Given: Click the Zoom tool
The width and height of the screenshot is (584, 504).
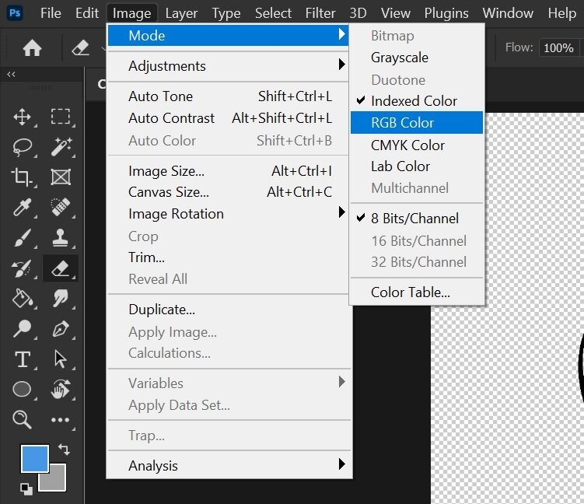Looking at the screenshot, I should click(22, 420).
